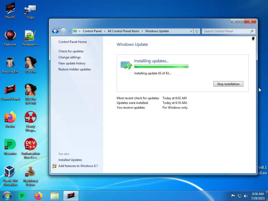
Task: Expand All Control Panel Items breadcrumb arrow
Action: pos(142,31)
